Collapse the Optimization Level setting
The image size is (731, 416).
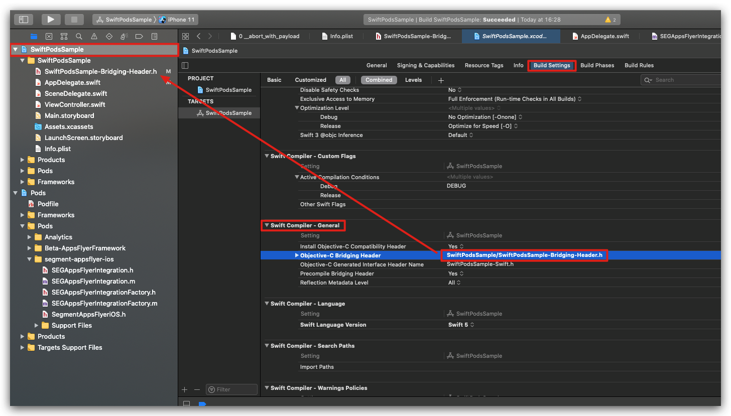point(297,108)
